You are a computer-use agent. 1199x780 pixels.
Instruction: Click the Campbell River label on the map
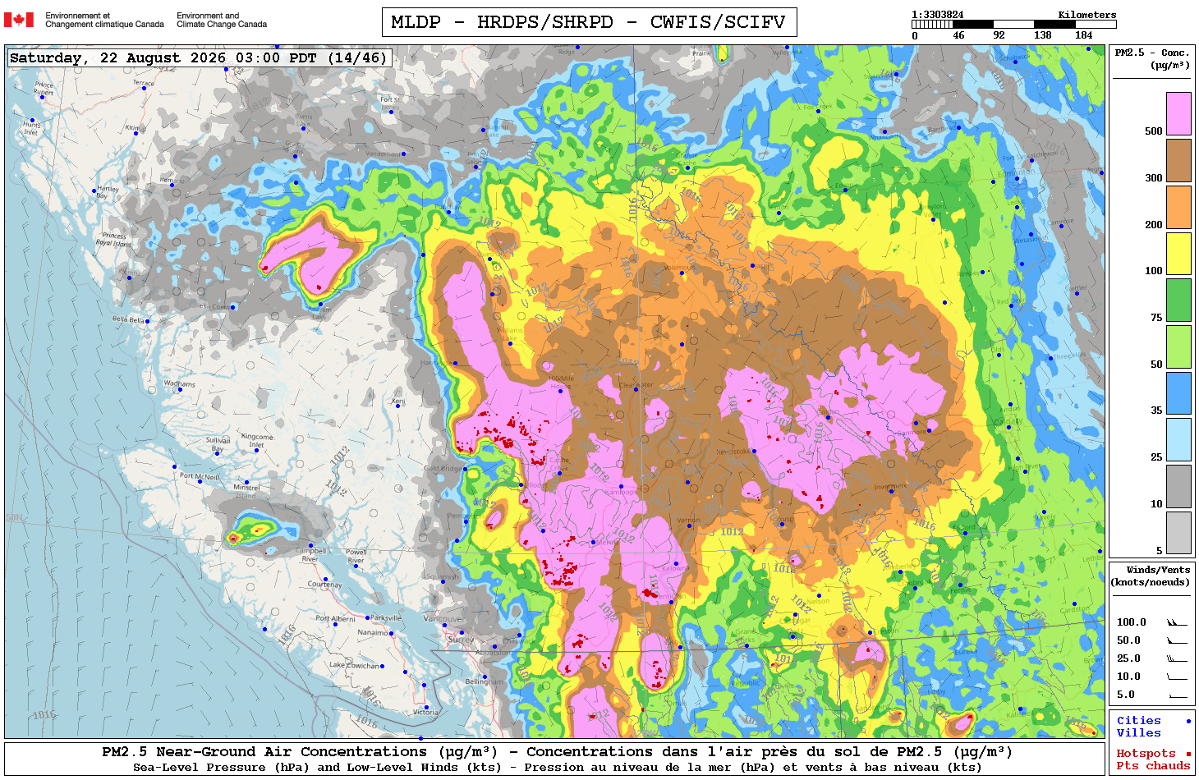pyautogui.click(x=311, y=554)
